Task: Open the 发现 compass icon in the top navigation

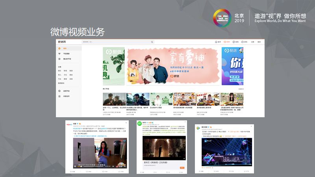Action: [x=234, y=42]
